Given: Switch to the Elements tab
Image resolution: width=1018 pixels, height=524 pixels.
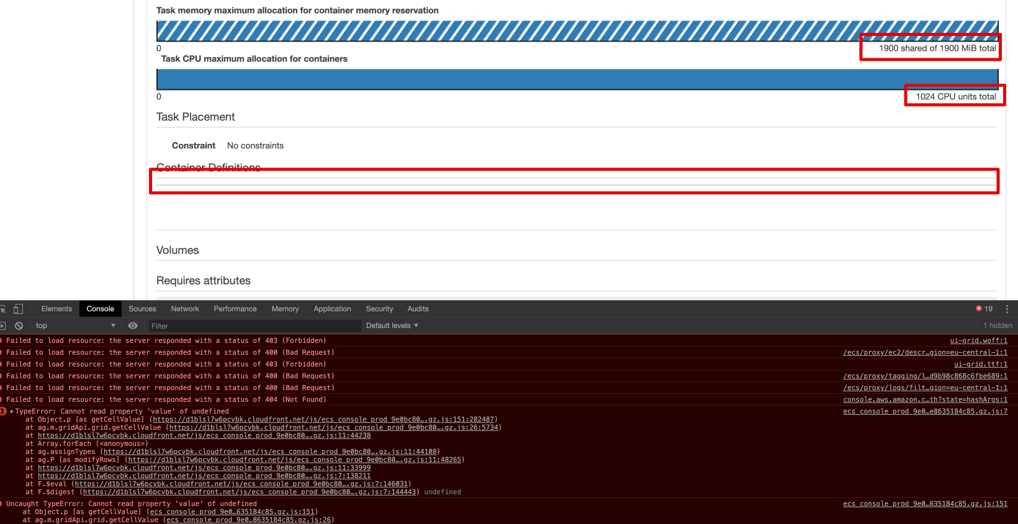Looking at the screenshot, I should coord(56,309).
